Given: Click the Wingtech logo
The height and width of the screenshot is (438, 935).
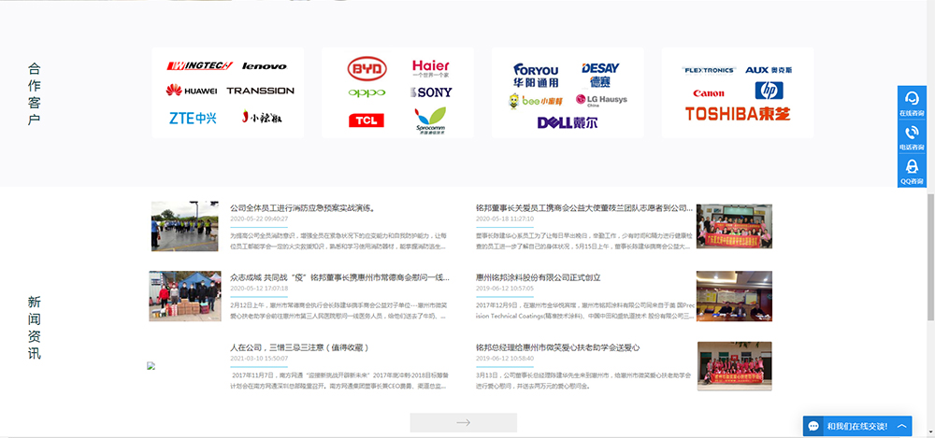Looking at the screenshot, I should [199, 65].
